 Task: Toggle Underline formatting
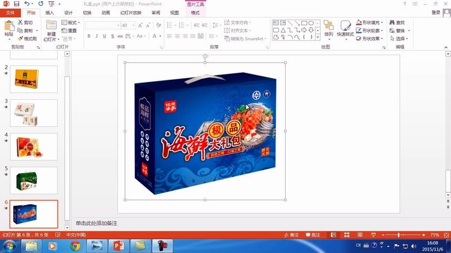(105, 36)
